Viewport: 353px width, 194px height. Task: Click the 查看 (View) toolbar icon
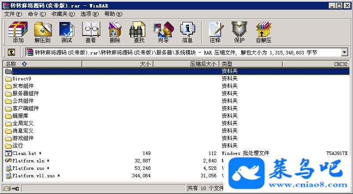pyautogui.click(x=91, y=32)
